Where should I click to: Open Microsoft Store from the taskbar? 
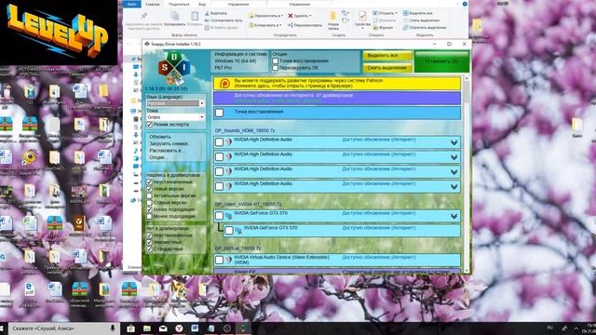click(x=130, y=328)
